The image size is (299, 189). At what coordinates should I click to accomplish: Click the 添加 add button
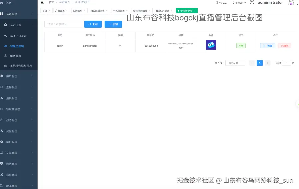(x=113, y=24)
